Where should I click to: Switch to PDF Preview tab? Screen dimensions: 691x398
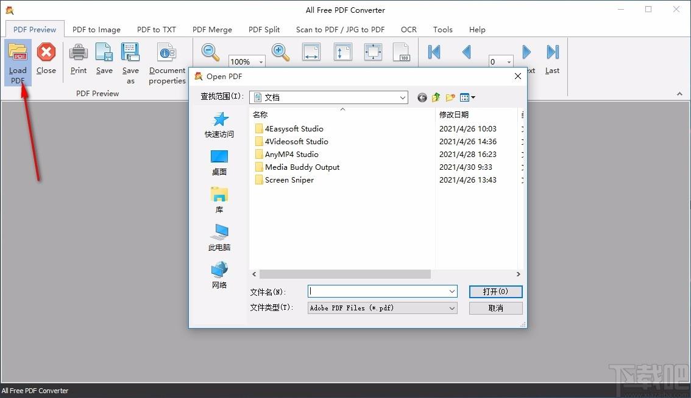point(35,29)
